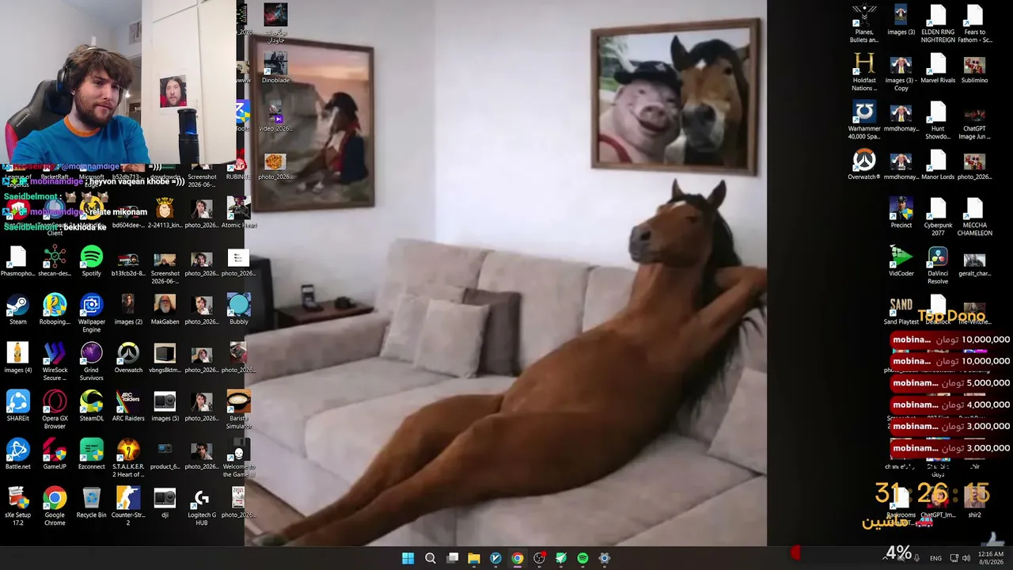Open Spotify from the taskbar
The image size is (1013, 570).
point(582,558)
